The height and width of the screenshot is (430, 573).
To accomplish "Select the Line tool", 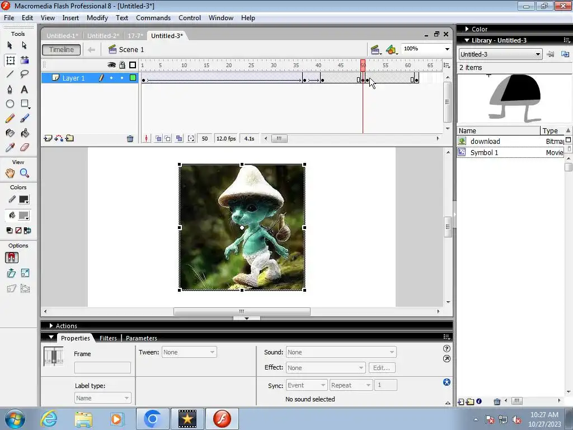I will [x=10, y=74].
